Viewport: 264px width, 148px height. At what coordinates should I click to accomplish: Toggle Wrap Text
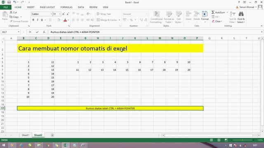coord(104,14)
